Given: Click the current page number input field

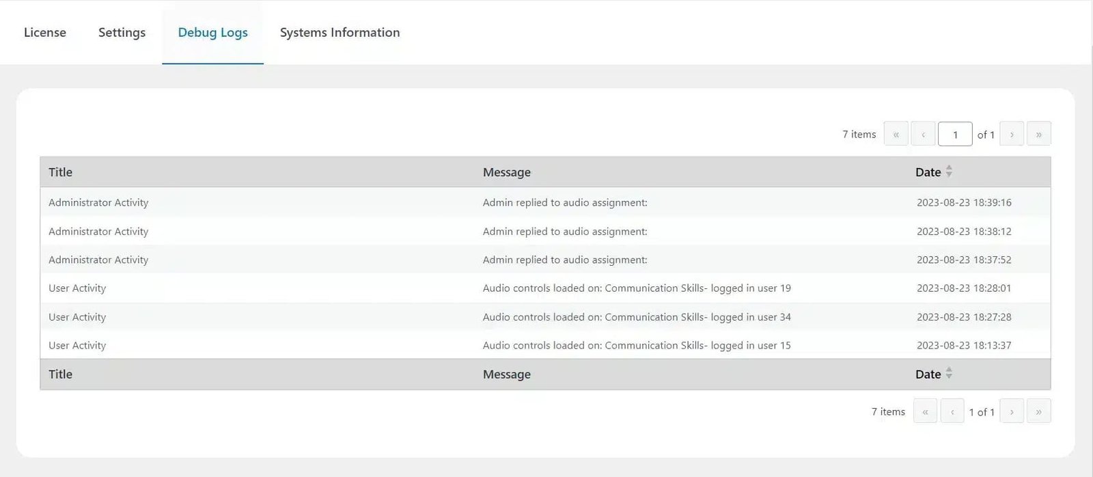Looking at the screenshot, I should click(955, 134).
